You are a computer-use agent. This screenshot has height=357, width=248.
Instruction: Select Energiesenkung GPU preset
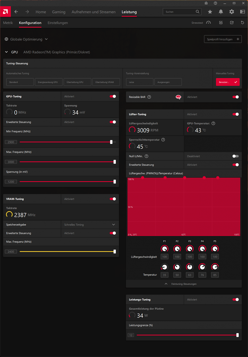pos(49,82)
